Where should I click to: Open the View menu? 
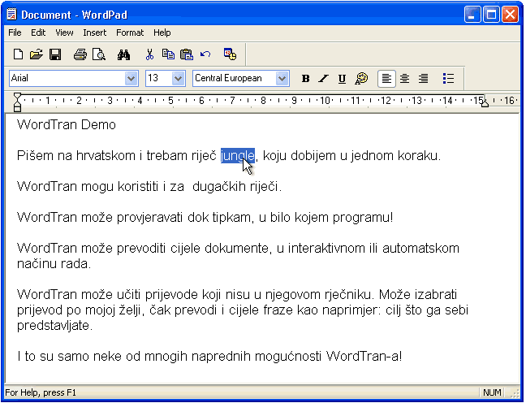coord(64,32)
